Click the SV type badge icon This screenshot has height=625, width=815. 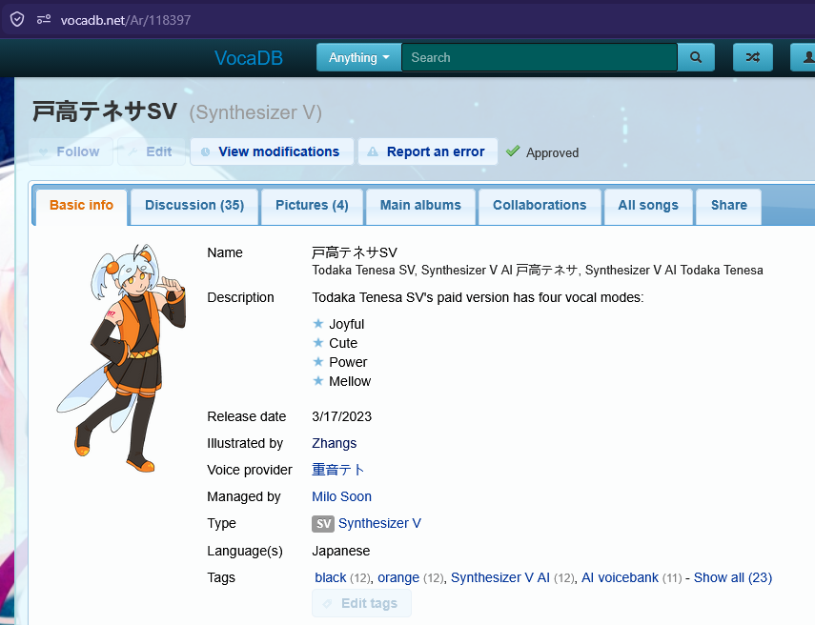click(323, 524)
